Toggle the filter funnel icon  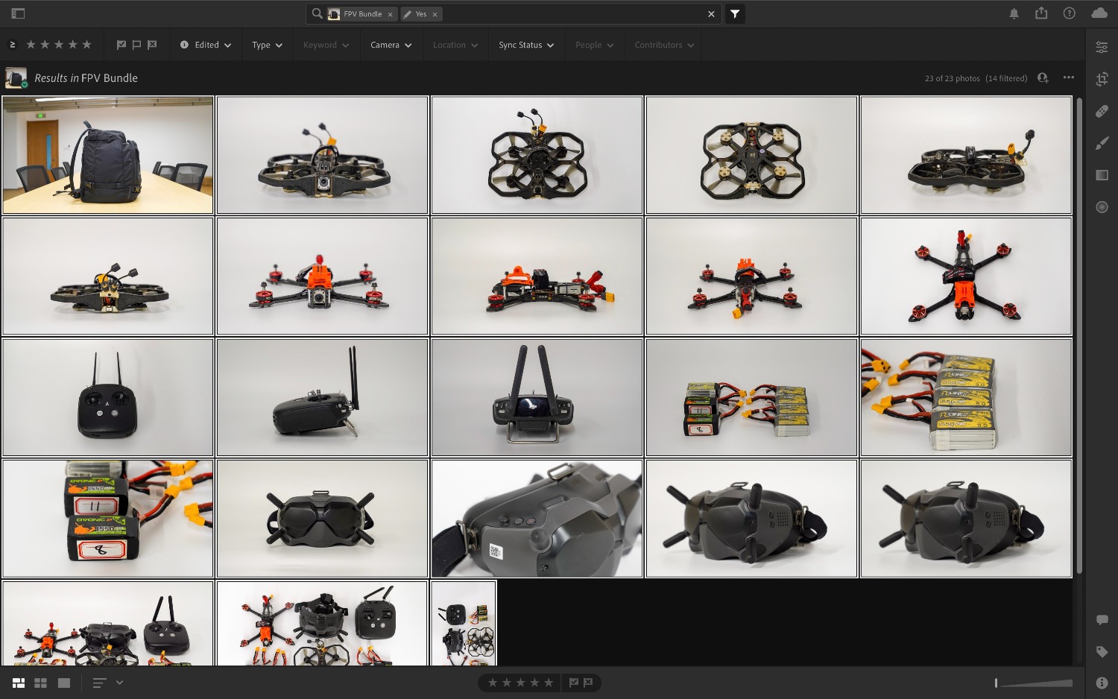tap(735, 13)
